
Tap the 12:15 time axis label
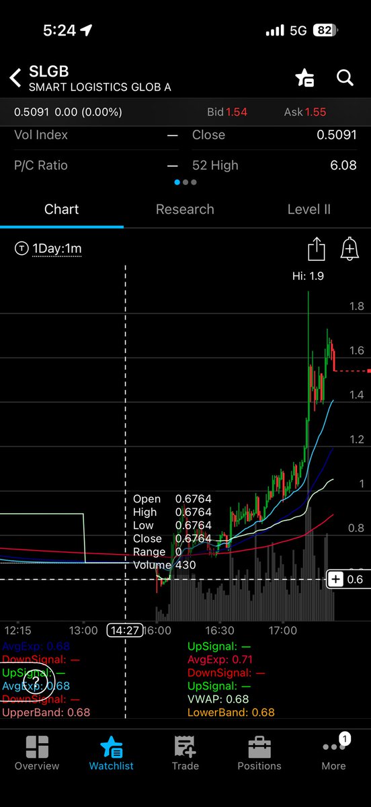(17, 631)
